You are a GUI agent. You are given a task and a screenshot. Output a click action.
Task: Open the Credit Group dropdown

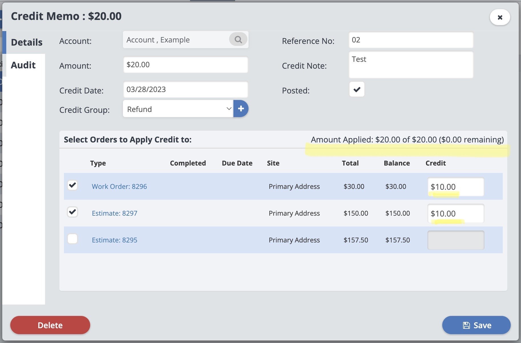coord(178,109)
